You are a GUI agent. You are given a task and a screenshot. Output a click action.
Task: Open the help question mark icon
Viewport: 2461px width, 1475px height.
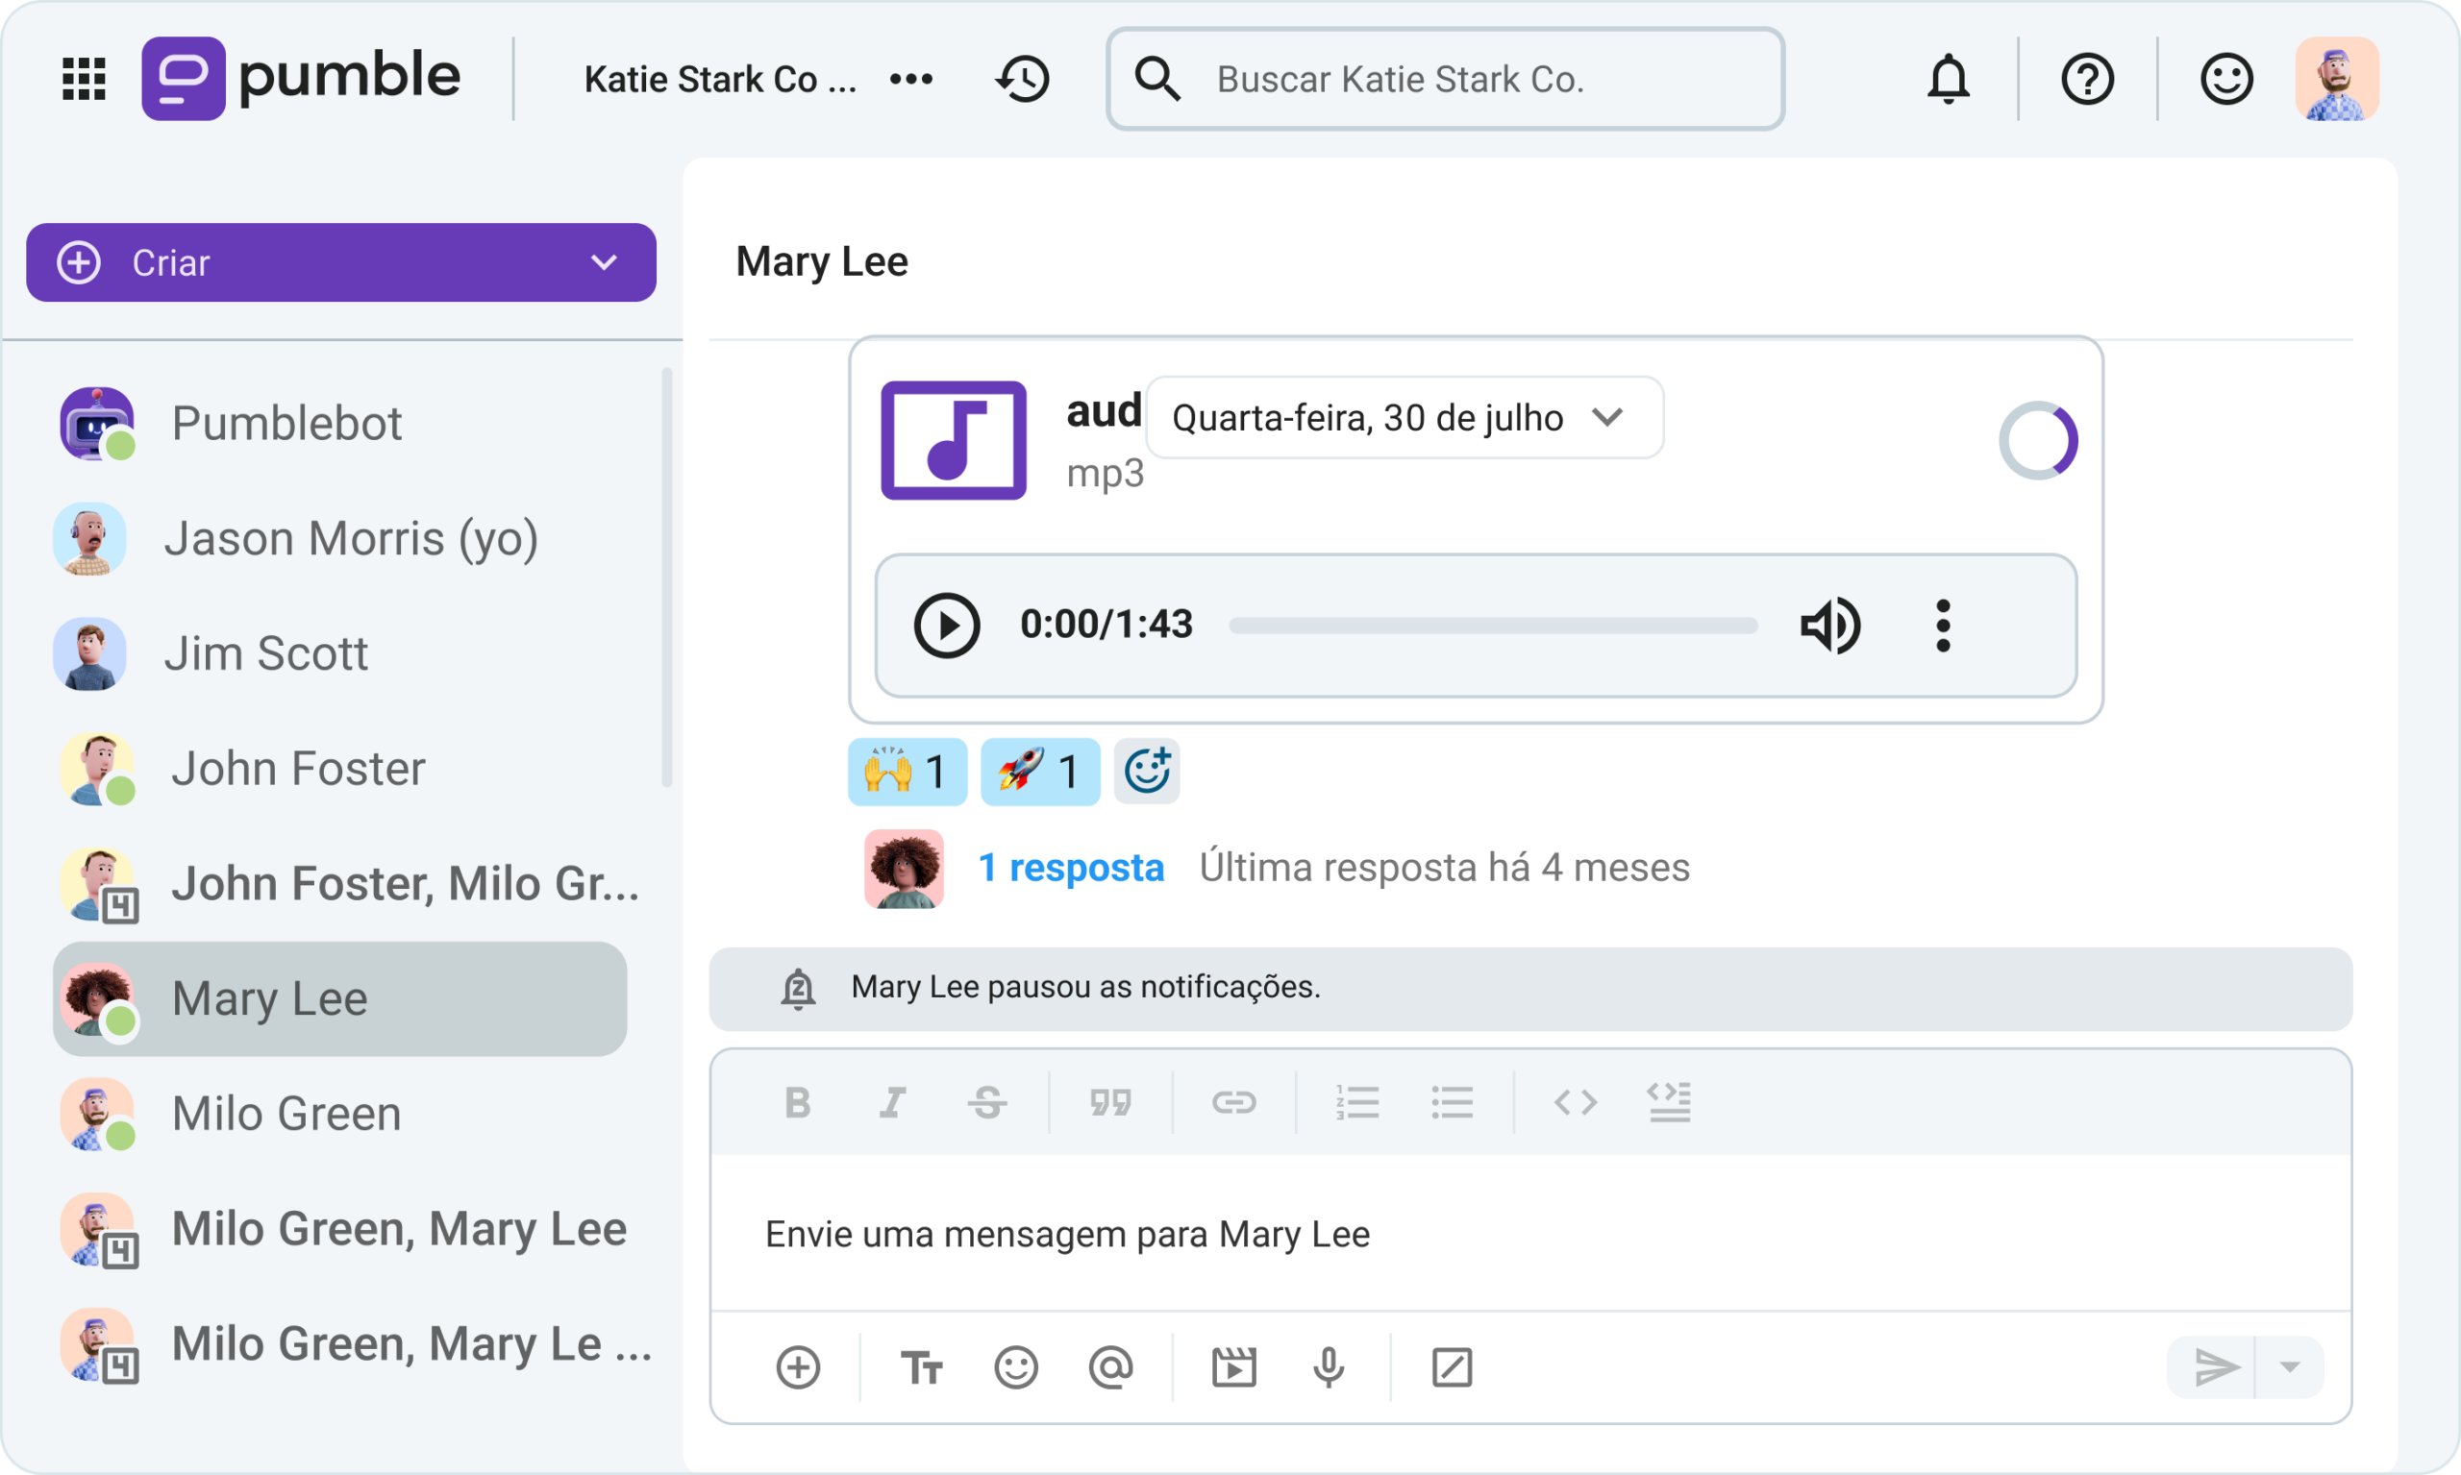[x=2087, y=79]
